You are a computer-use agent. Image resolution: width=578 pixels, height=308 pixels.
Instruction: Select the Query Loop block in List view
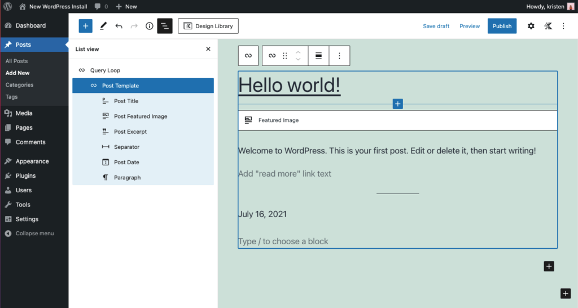click(105, 71)
